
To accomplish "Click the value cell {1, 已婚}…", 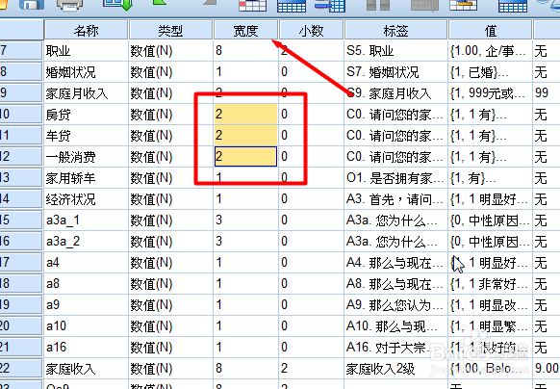I will pyautogui.click(x=490, y=72).
